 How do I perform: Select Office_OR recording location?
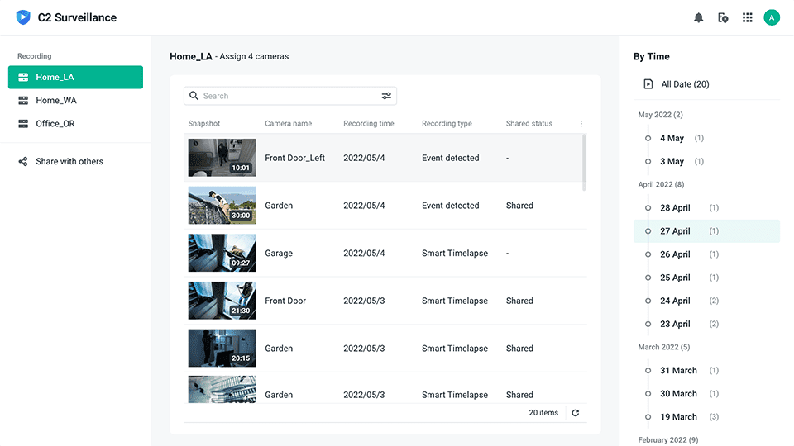[x=56, y=124]
